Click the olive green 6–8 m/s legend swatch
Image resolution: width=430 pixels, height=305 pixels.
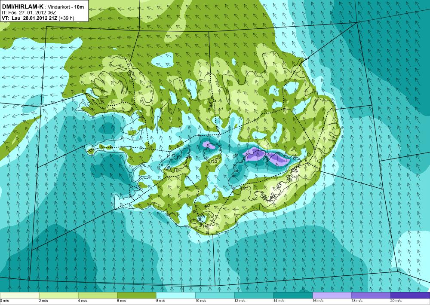pos(137,296)
